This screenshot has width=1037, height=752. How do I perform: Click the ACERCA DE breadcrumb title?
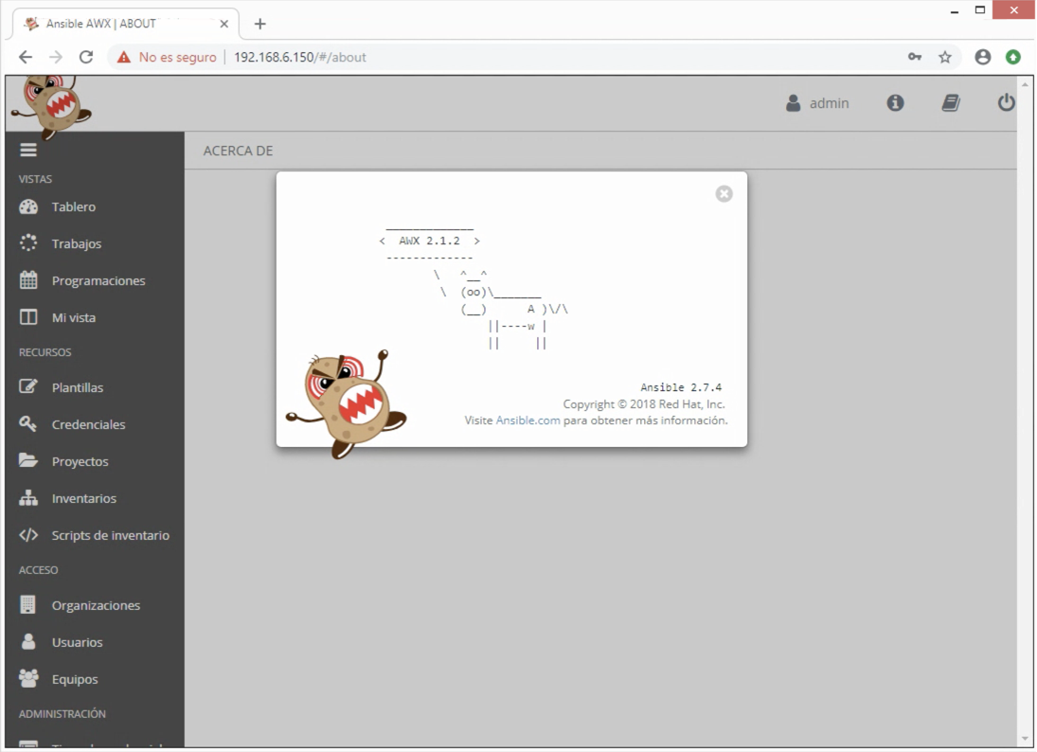pos(238,151)
